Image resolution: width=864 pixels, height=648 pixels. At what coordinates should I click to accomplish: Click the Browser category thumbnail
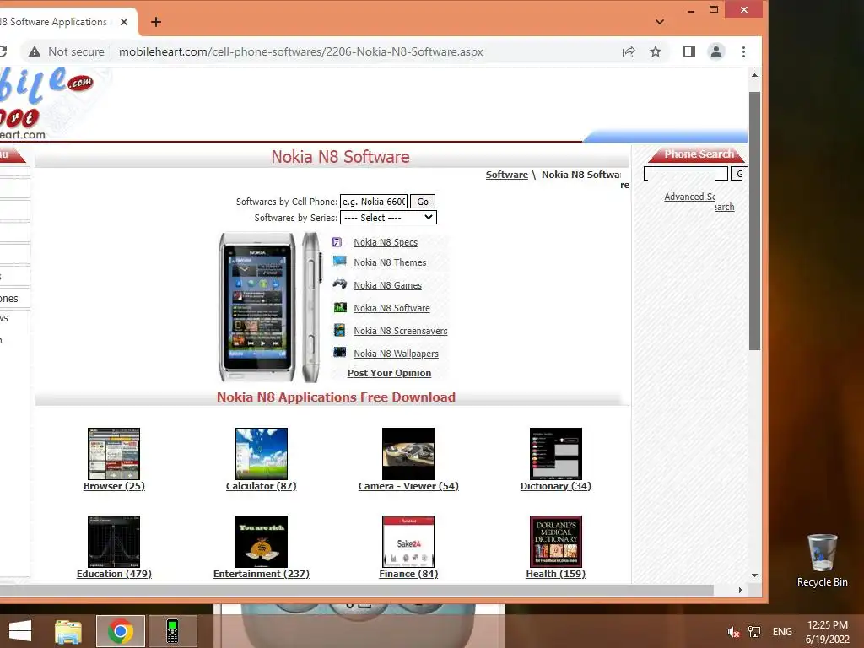coord(114,453)
